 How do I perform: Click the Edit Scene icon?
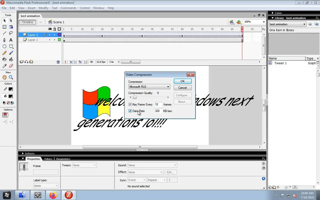click(x=232, y=22)
